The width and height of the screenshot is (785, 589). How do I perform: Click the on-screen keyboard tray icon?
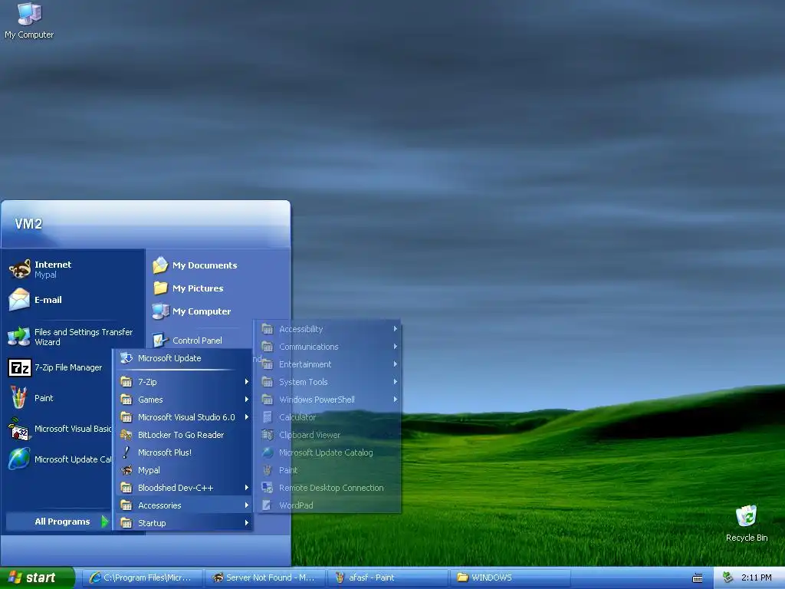[x=698, y=578]
